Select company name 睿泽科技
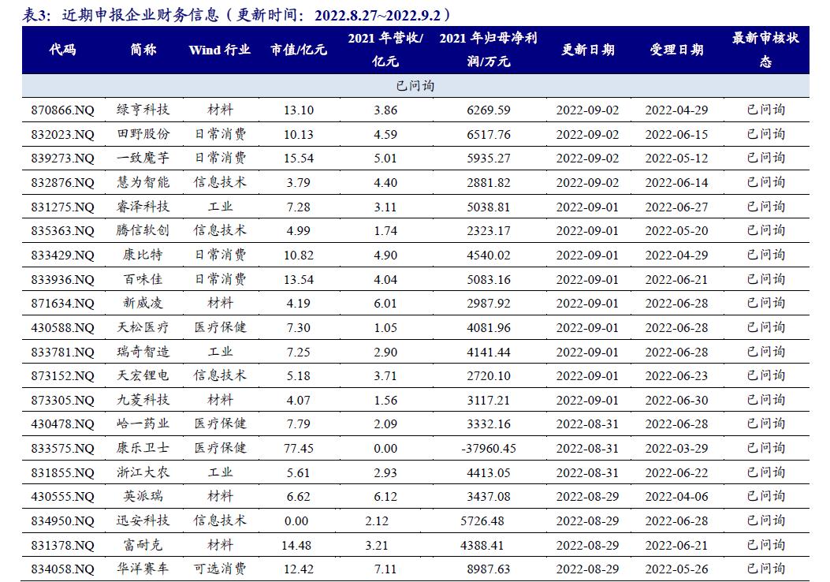Image resolution: width=830 pixels, height=582 pixels. click(x=143, y=207)
